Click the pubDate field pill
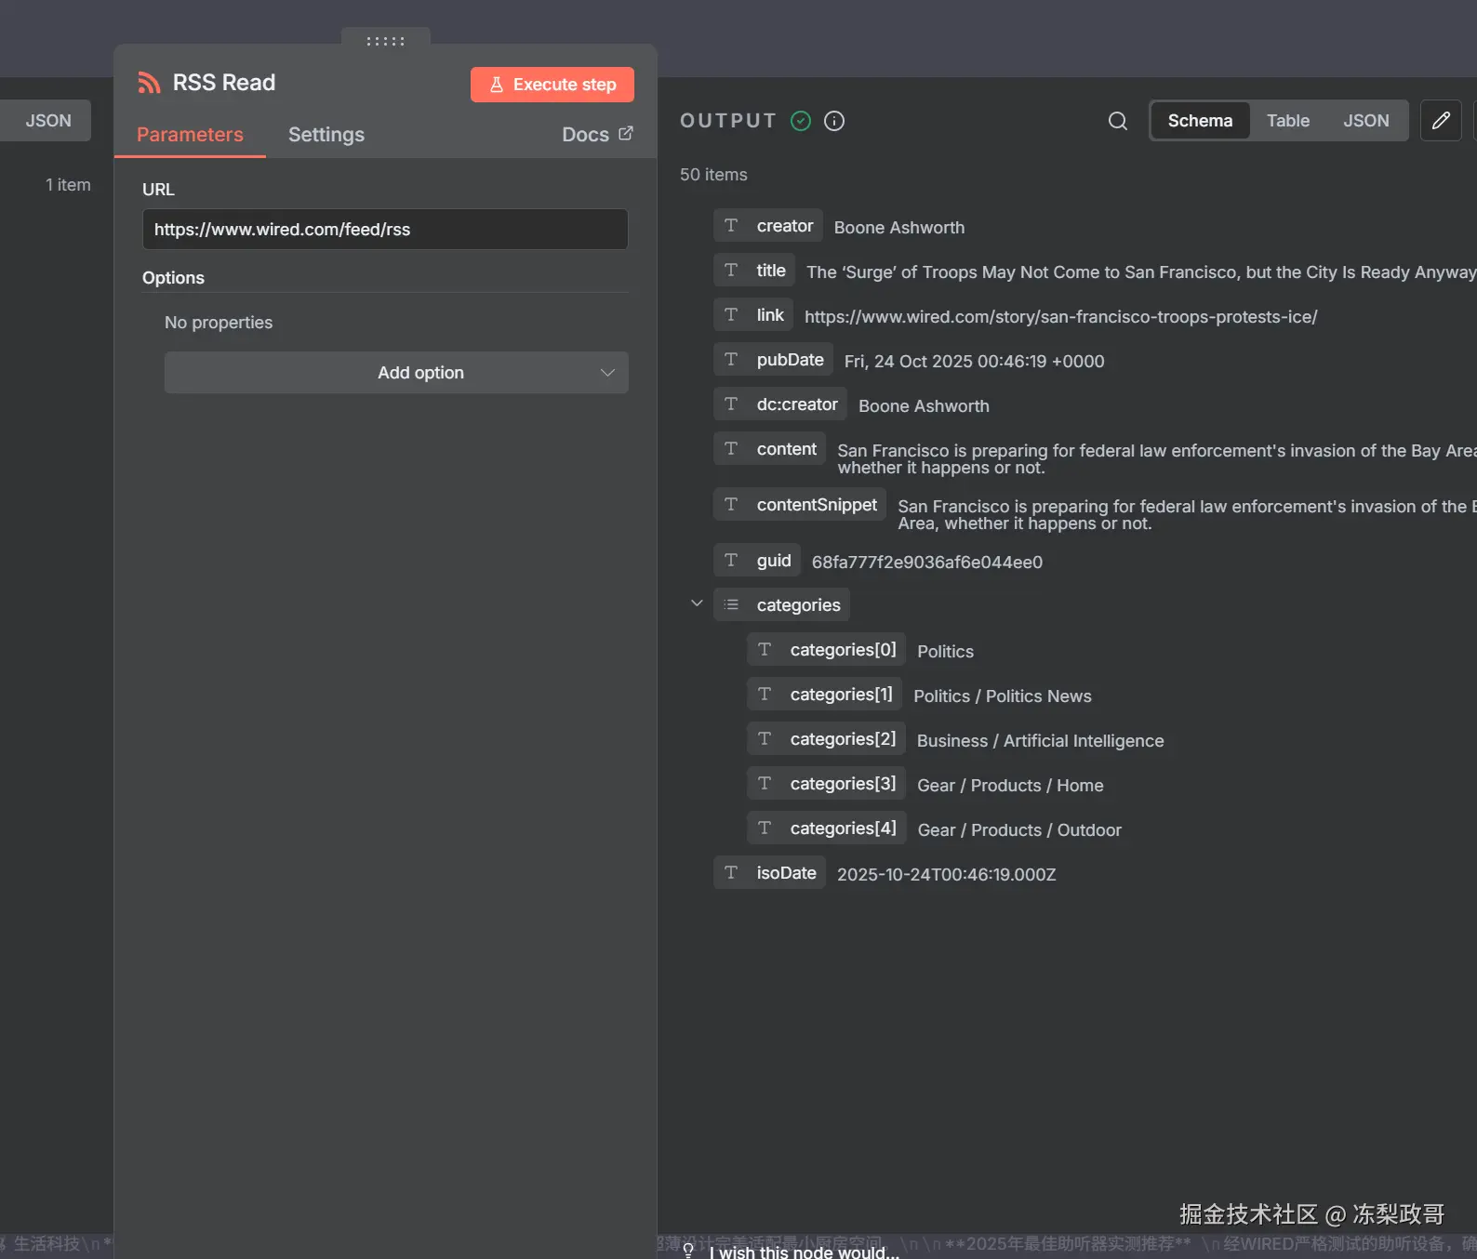The width and height of the screenshot is (1477, 1259). pos(774,360)
